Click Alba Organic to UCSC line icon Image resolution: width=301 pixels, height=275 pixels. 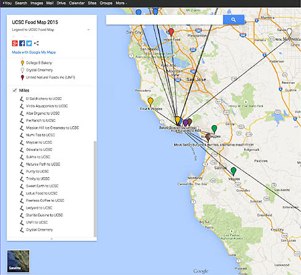click(x=22, y=113)
